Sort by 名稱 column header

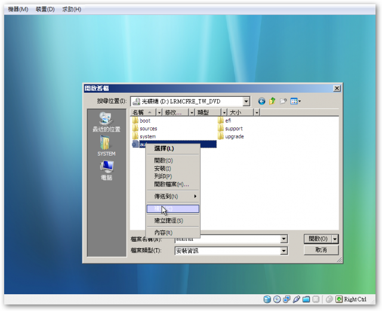143,112
